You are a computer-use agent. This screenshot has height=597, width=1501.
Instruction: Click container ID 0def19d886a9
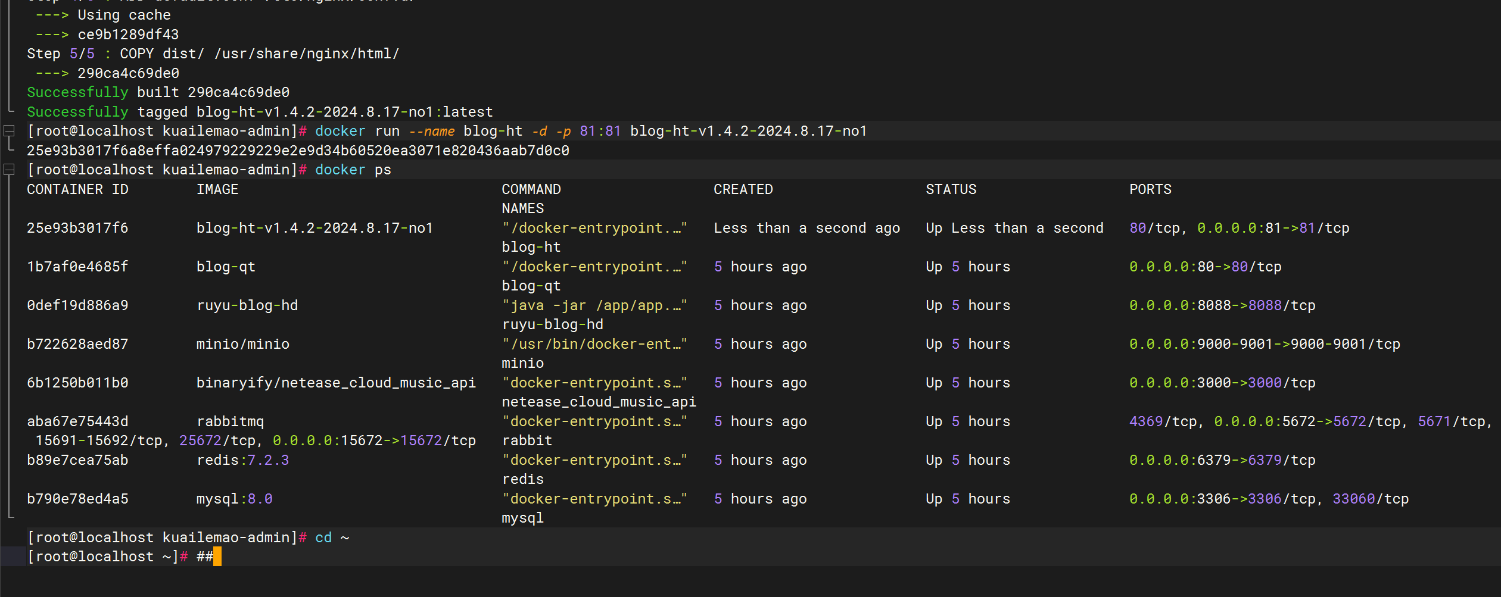tap(77, 305)
